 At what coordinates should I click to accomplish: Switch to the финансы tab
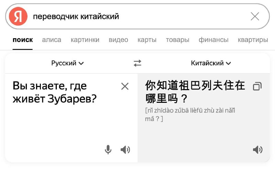(213, 40)
